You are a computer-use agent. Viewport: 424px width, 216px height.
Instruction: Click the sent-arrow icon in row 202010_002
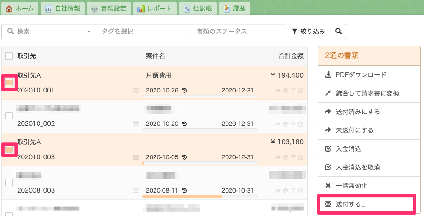pos(278,124)
